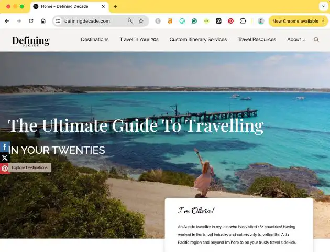Open the Destinations menu item
The width and height of the screenshot is (330, 252).
pos(95,40)
